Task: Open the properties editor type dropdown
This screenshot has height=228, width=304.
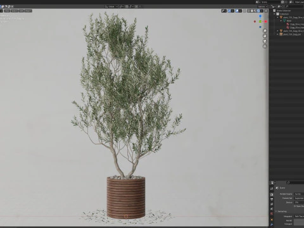Action: point(273,182)
